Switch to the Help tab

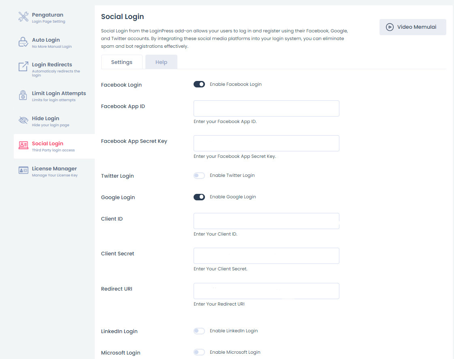click(x=161, y=62)
